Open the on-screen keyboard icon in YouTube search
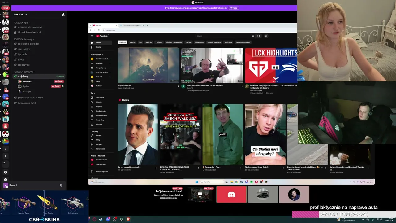 point(253,36)
